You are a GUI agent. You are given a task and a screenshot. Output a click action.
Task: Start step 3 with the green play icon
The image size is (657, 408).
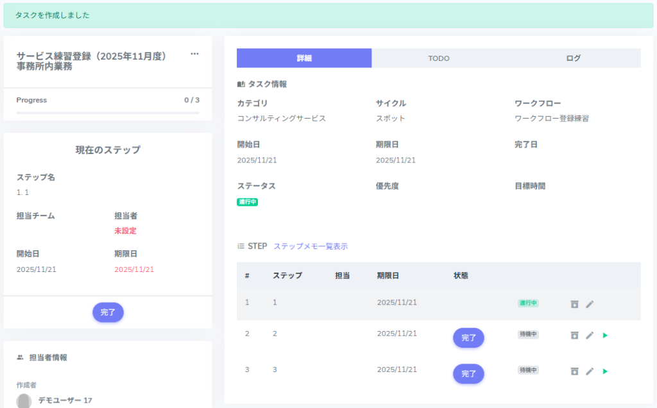(x=605, y=371)
